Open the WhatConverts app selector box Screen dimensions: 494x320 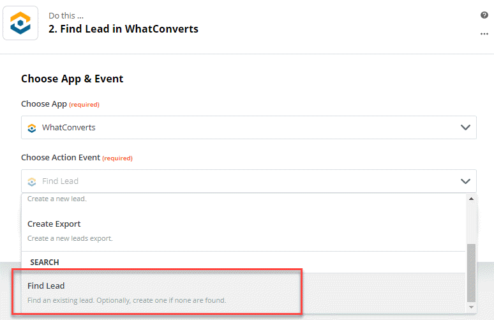coord(248,127)
